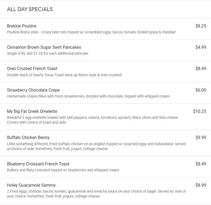Click the $8.49 price for Blueberry Croissant
The height and width of the screenshot is (205, 211).
pos(200,164)
